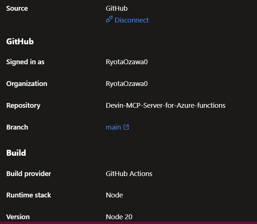257x224 pixels.
Task: Click the Node runtime stack value
Action: tap(114, 195)
